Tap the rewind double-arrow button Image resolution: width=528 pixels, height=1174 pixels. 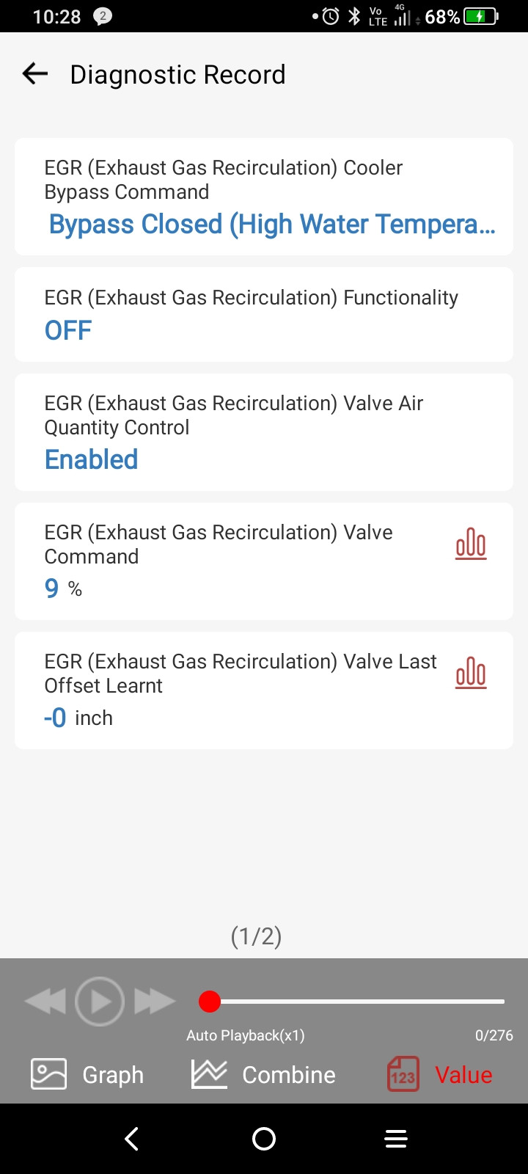point(45,1002)
